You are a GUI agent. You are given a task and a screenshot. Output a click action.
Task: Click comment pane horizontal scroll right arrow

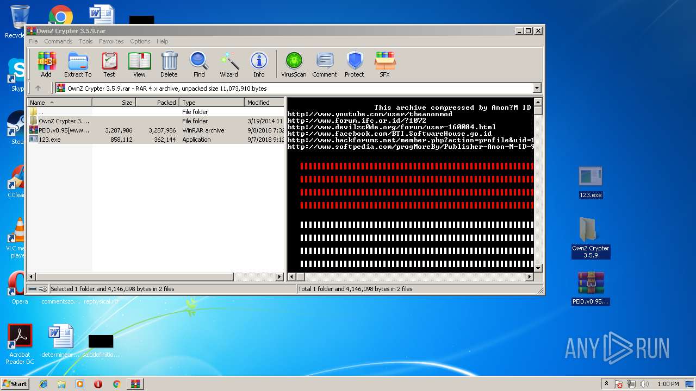point(530,276)
